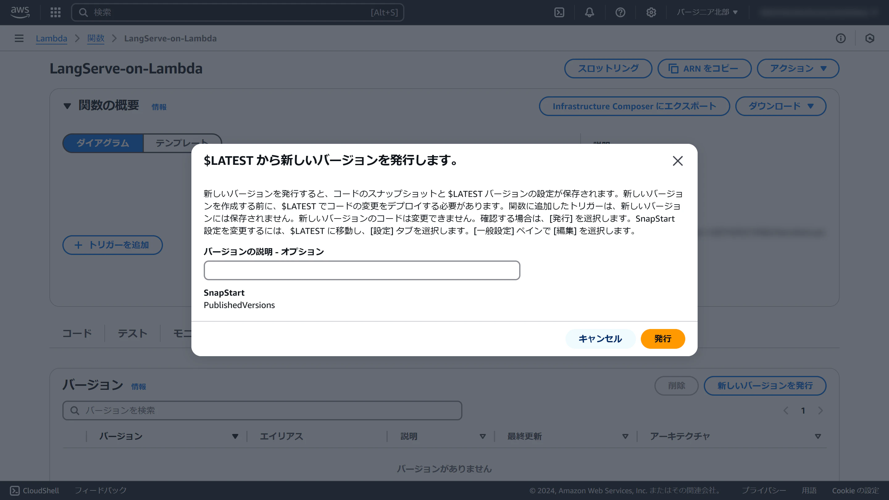
Task: Click the 関数 breadcrumb link
Action: [x=96, y=38]
